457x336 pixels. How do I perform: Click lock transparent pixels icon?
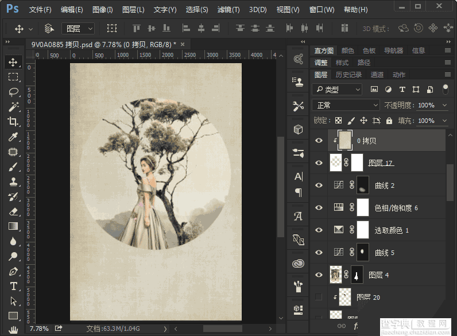[x=338, y=121]
